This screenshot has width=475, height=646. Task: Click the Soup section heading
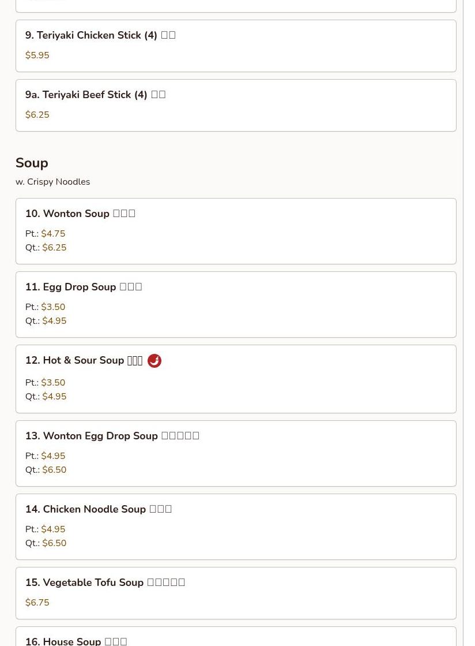pyautogui.click(x=32, y=163)
